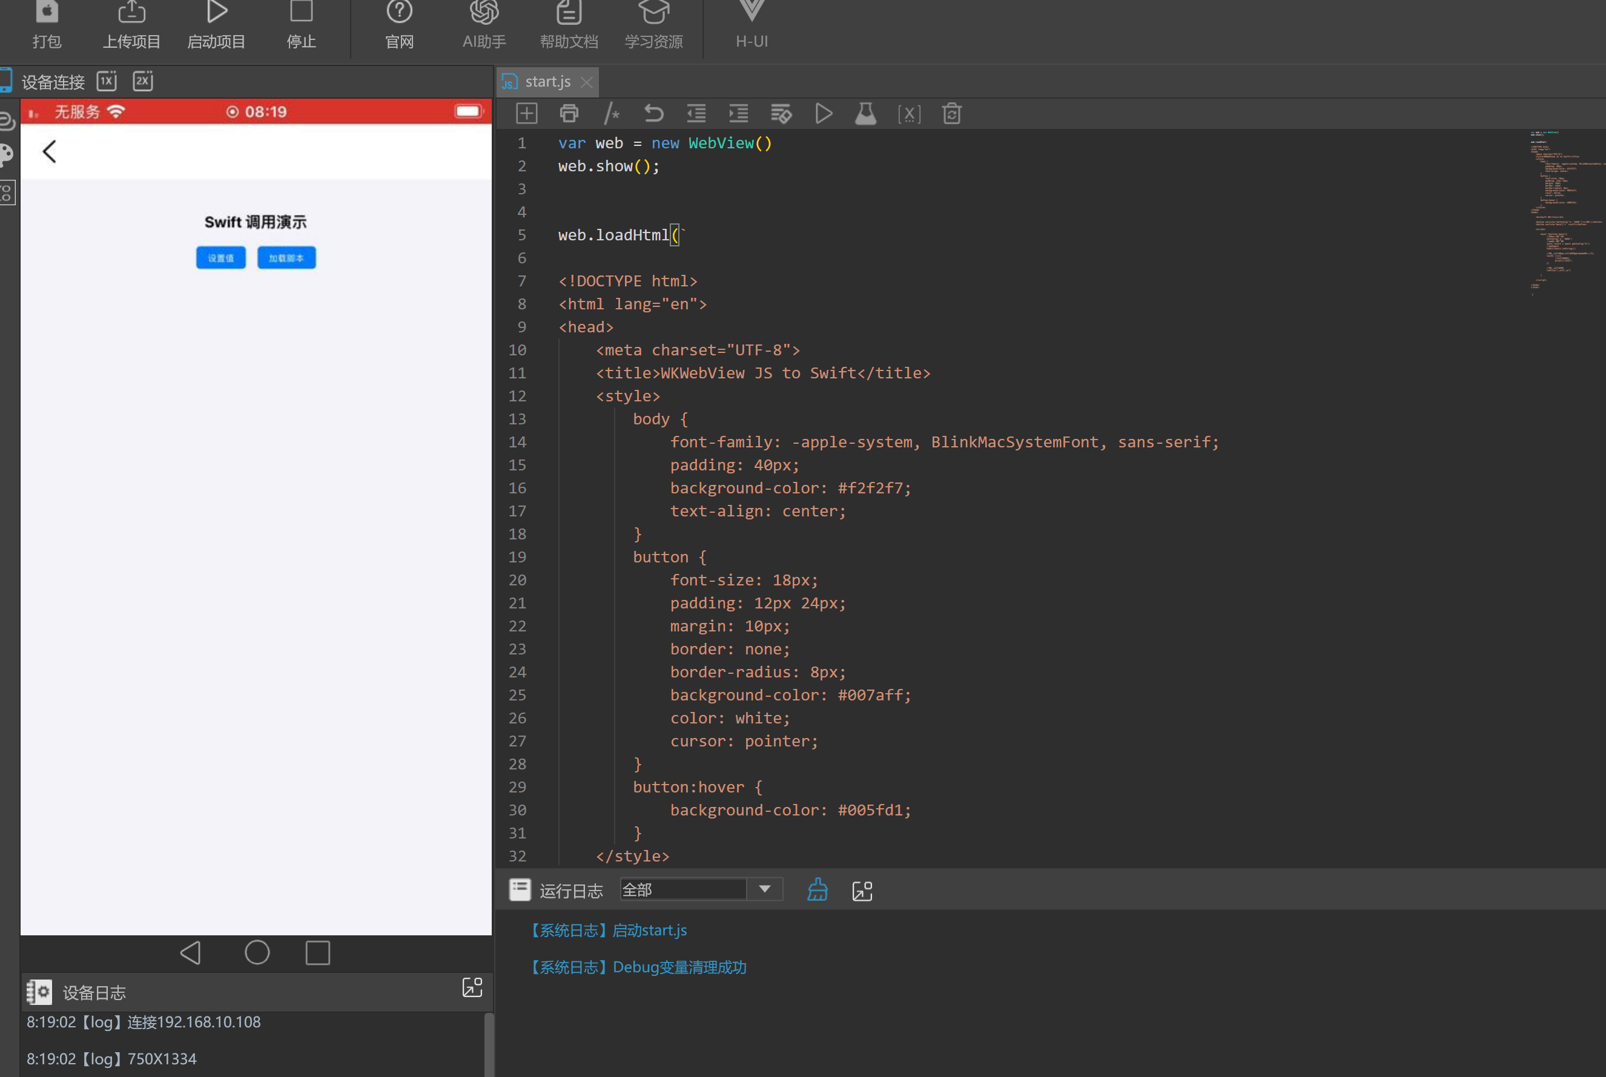Click the code minimap on right edge
This screenshot has width=1606, height=1077.
(1567, 213)
